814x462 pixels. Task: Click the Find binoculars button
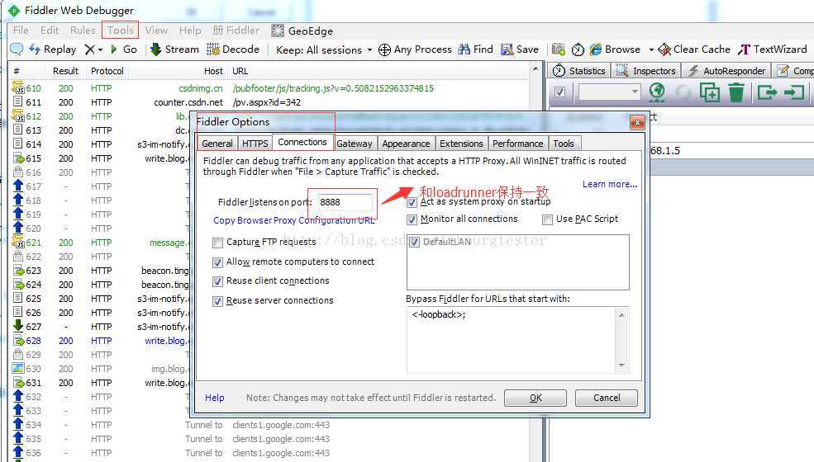pos(475,49)
